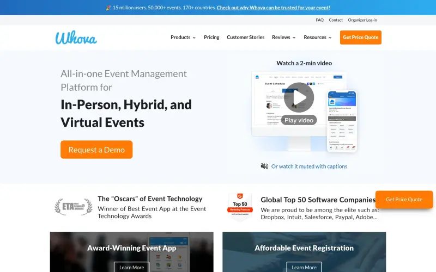
Task: Click Learn More under Award-Winning Event App
Action: [x=131, y=267]
